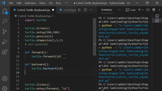162x91 pixels.
Task: Click unsaved dot on Cotrol_Turtle_Keyboard.py tab
Action: click(53, 10)
